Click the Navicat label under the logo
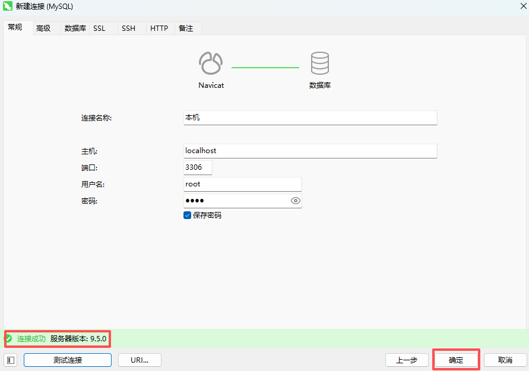 click(211, 85)
